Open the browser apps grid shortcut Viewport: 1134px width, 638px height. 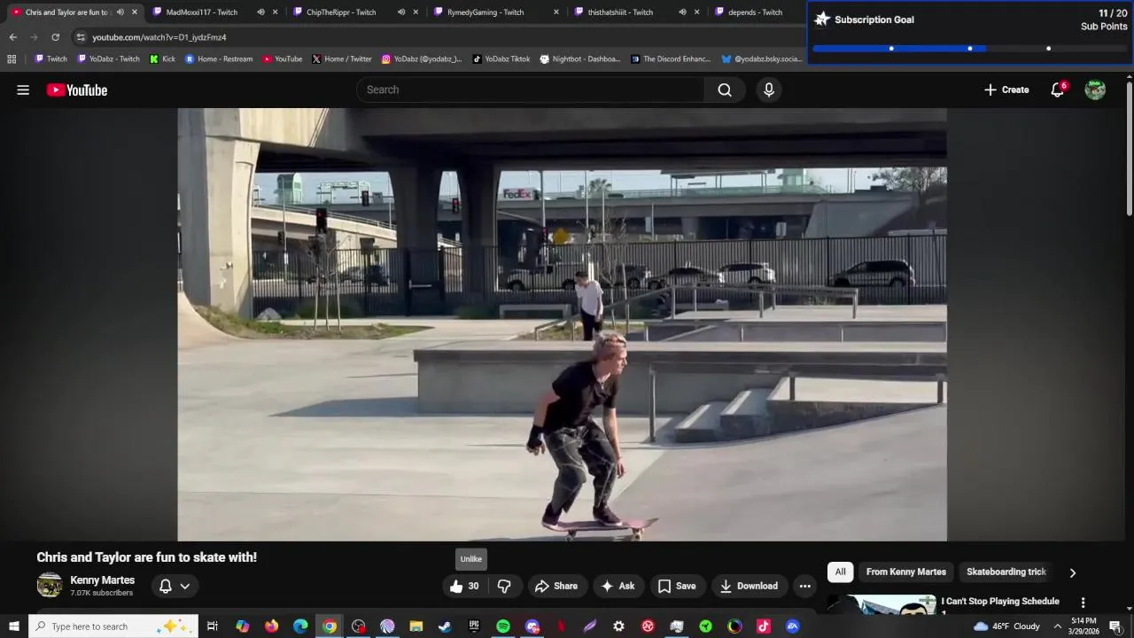12,59
